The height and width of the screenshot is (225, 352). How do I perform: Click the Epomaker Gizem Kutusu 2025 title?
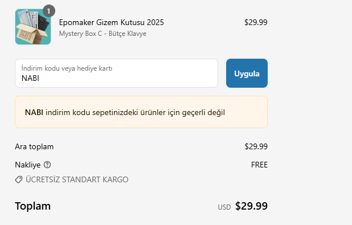[x=111, y=22]
